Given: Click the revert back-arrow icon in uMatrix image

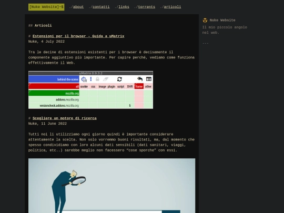Looking at the screenshot, I should [x=140, y=79].
